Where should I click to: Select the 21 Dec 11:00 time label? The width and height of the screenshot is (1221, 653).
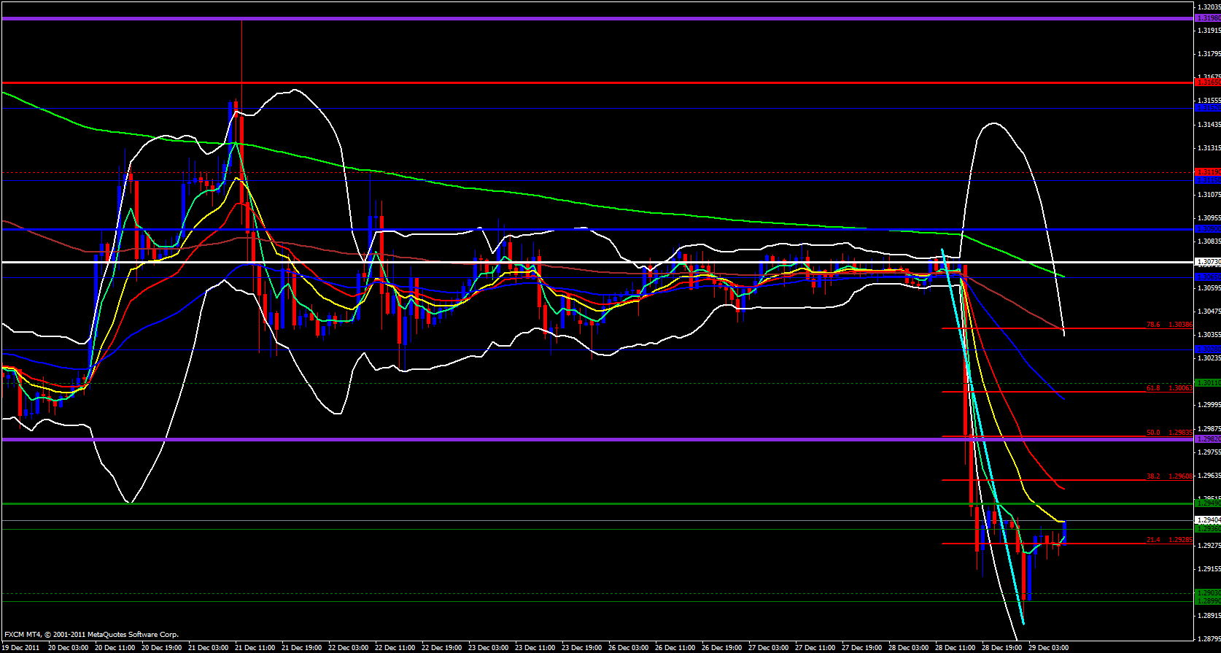pos(255,647)
